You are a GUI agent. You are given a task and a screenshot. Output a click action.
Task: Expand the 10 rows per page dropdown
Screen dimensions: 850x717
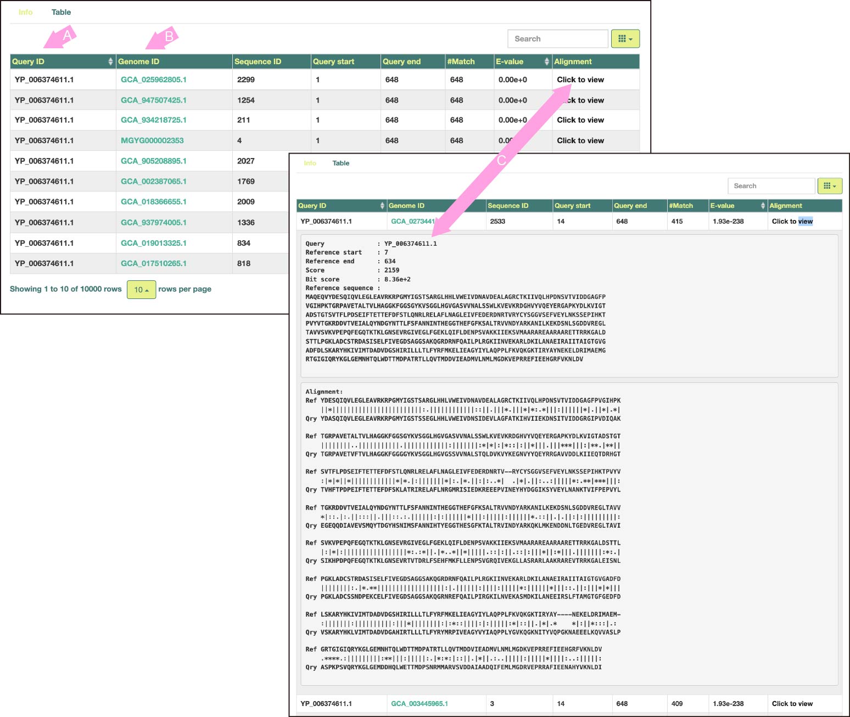click(141, 290)
